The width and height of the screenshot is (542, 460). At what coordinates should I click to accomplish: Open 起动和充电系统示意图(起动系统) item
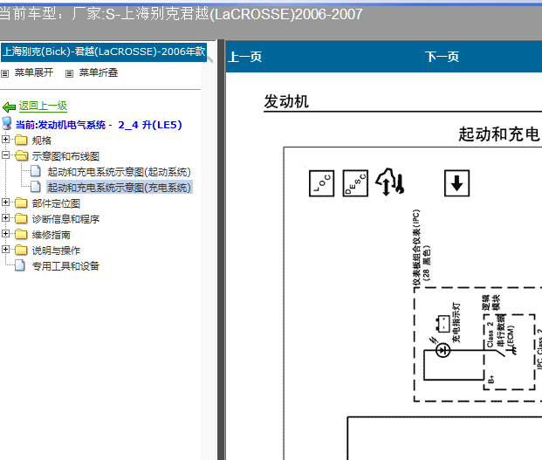point(120,172)
